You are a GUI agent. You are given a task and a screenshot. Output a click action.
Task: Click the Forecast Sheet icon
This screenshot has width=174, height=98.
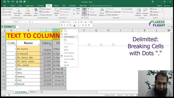(145, 10)
